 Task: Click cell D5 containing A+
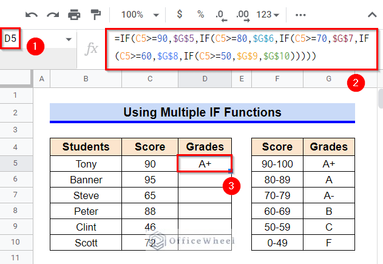tap(205, 164)
